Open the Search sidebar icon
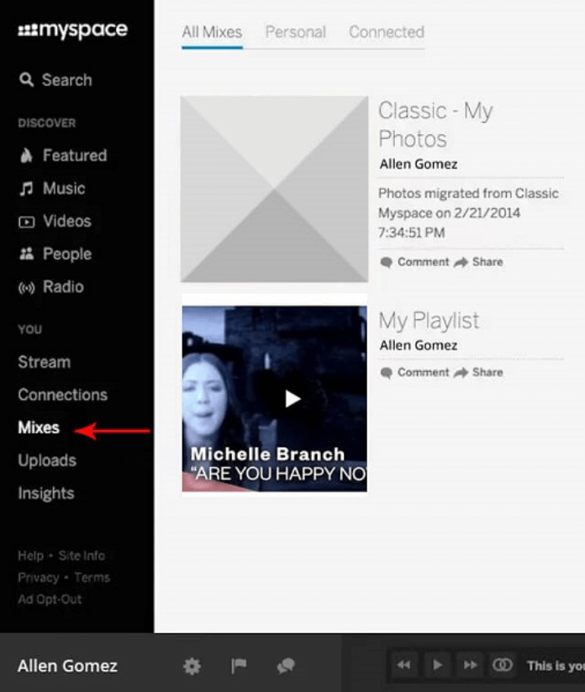Viewport: 585px width, 692px height. tap(26, 80)
